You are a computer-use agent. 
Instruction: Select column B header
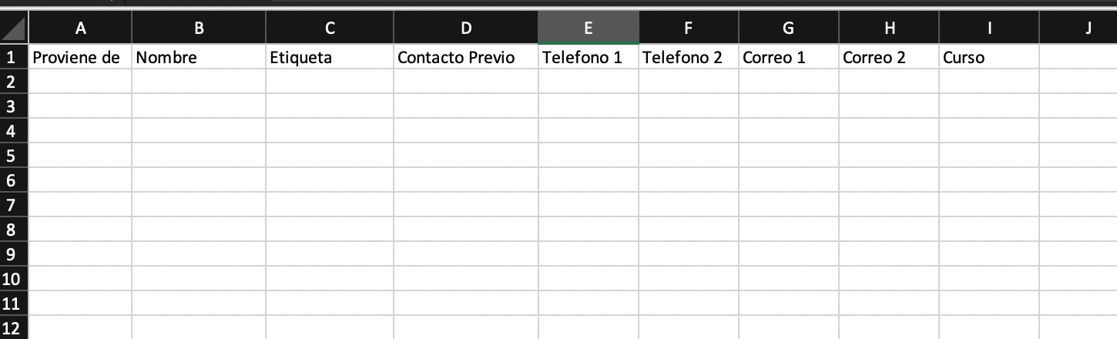pyautogui.click(x=199, y=29)
